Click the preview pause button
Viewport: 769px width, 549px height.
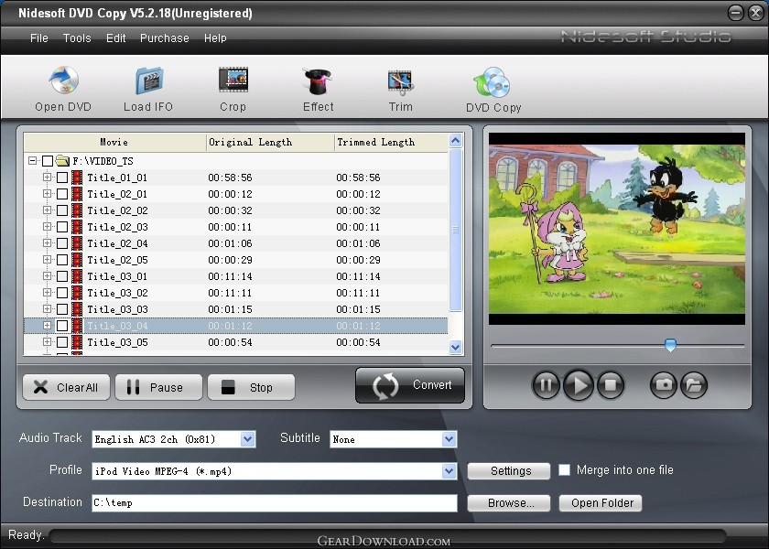click(x=546, y=385)
